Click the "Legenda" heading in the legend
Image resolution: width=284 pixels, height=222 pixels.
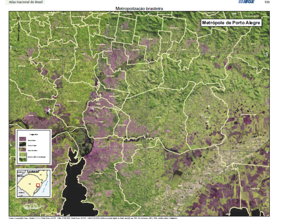[33, 134]
